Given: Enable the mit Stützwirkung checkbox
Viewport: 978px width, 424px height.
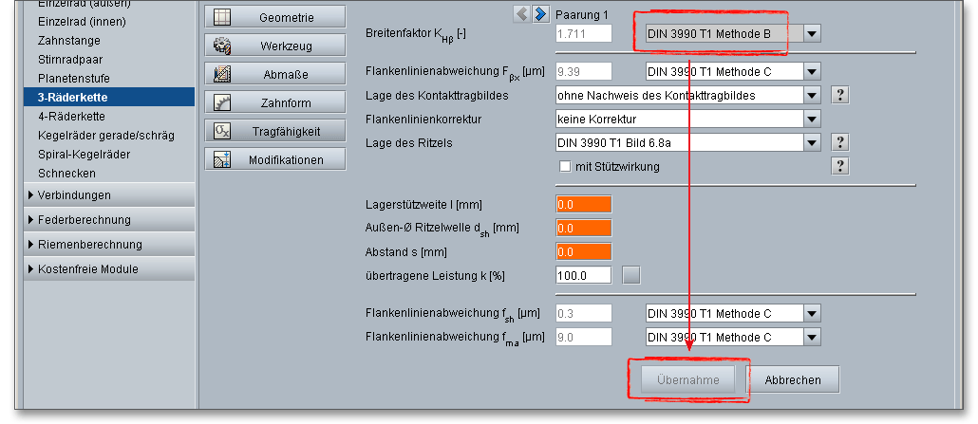Looking at the screenshot, I should point(565,167).
